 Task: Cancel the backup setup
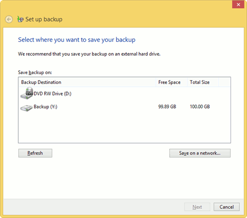click(227, 207)
